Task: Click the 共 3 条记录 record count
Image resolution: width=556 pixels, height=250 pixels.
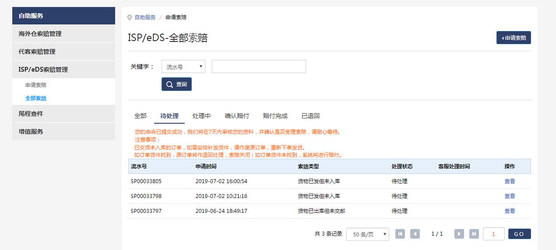Action: point(328,234)
